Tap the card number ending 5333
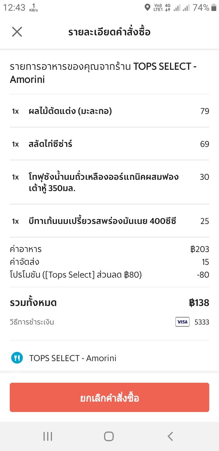 pyautogui.click(x=202, y=322)
